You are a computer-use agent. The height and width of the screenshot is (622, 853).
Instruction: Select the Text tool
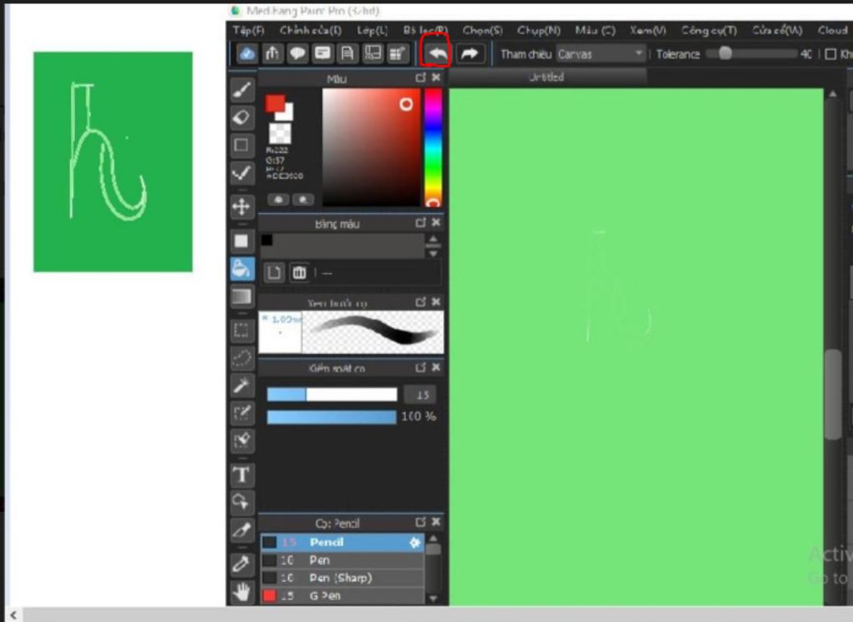pyautogui.click(x=242, y=475)
